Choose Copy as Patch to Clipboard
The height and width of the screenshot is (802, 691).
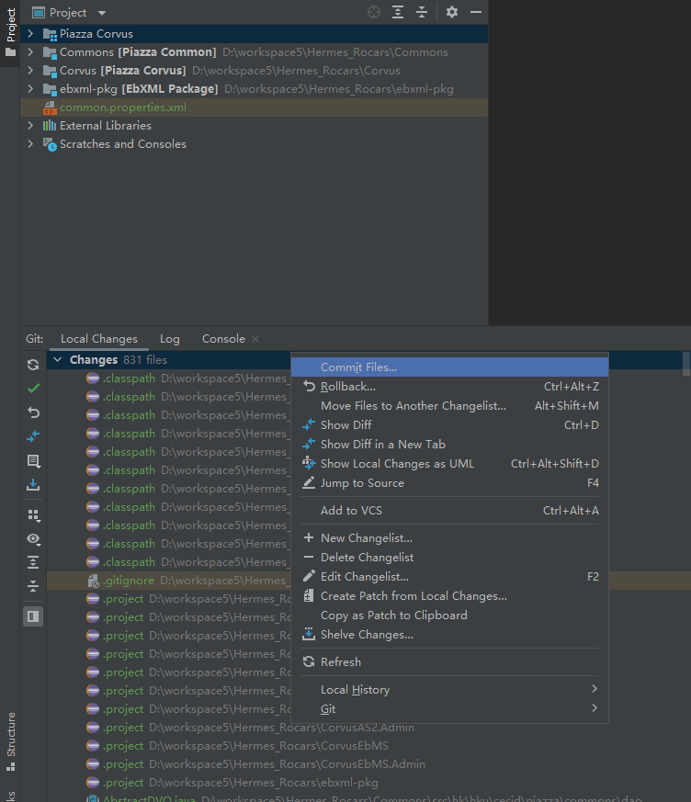pos(449,616)
